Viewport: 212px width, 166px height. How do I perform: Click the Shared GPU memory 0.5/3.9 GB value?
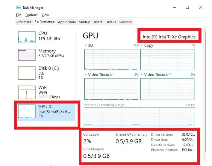coord(129,141)
